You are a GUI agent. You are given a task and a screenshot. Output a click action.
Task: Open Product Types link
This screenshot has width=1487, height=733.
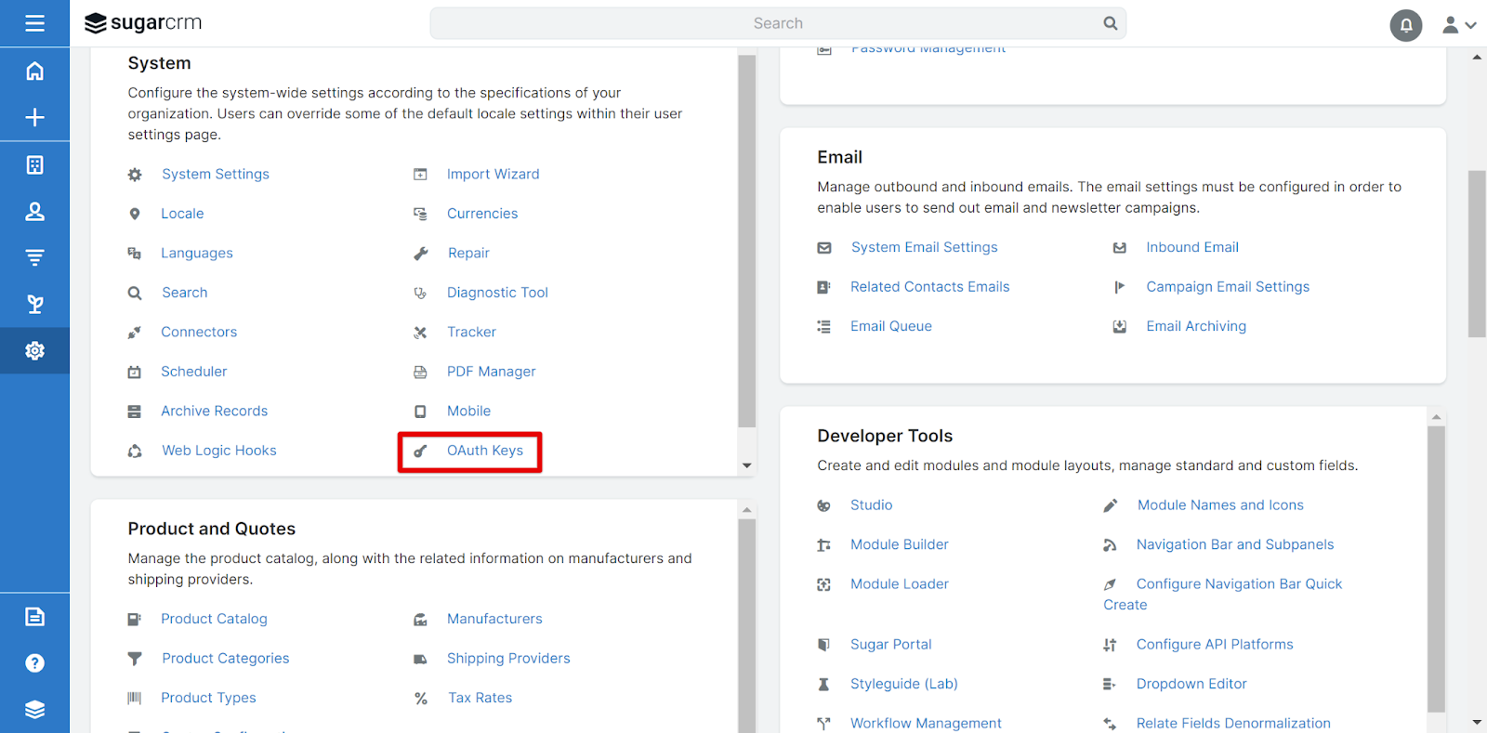pos(208,698)
